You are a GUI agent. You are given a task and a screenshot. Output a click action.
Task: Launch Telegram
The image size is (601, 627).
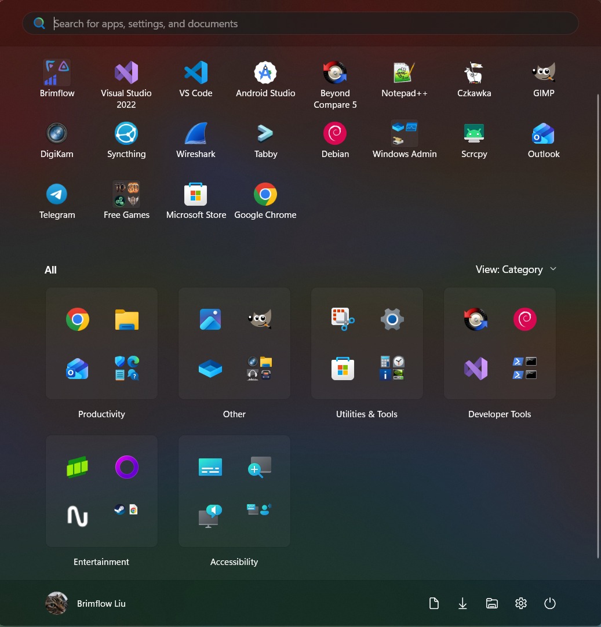[x=57, y=201]
